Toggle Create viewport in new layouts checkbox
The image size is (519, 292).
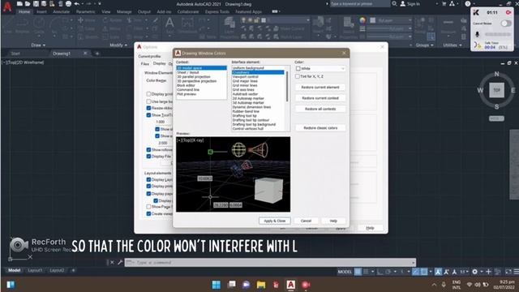point(148,214)
